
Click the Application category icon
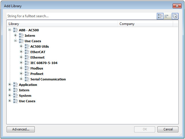coord(16,85)
